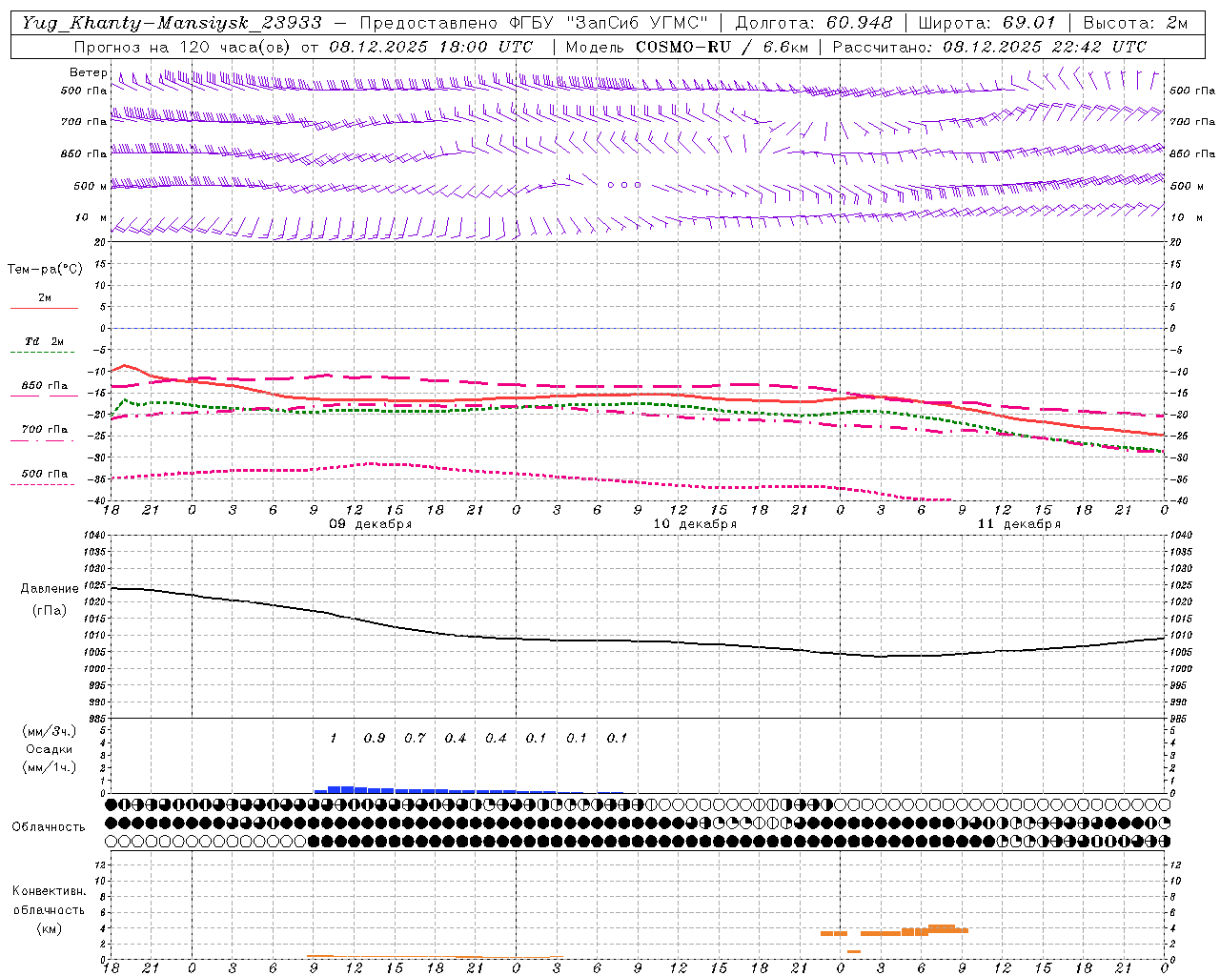Select the 'Высота: 2м' header field
This screenshot has height=976, width=1220.
[x=1135, y=22]
